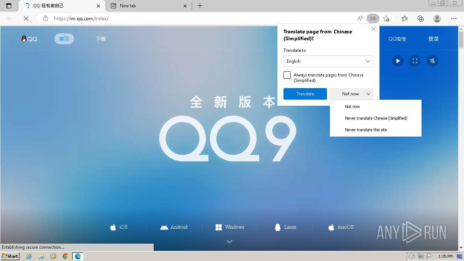Unmute the video sound
Screen dimensions: 464x261
pyautogui.click(x=432, y=61)
